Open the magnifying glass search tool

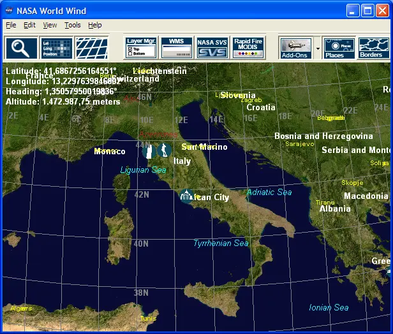coord(21,48)
